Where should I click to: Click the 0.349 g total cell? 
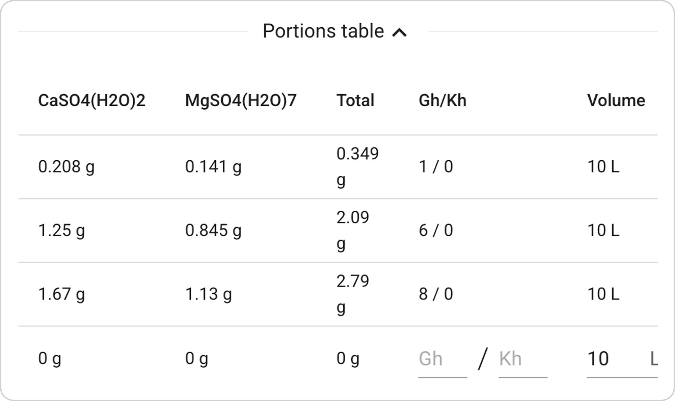357,167
